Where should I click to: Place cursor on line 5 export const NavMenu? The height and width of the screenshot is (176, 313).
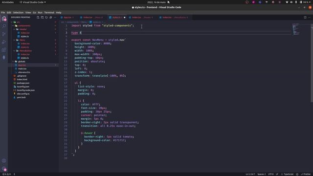(x=98, y=40)
